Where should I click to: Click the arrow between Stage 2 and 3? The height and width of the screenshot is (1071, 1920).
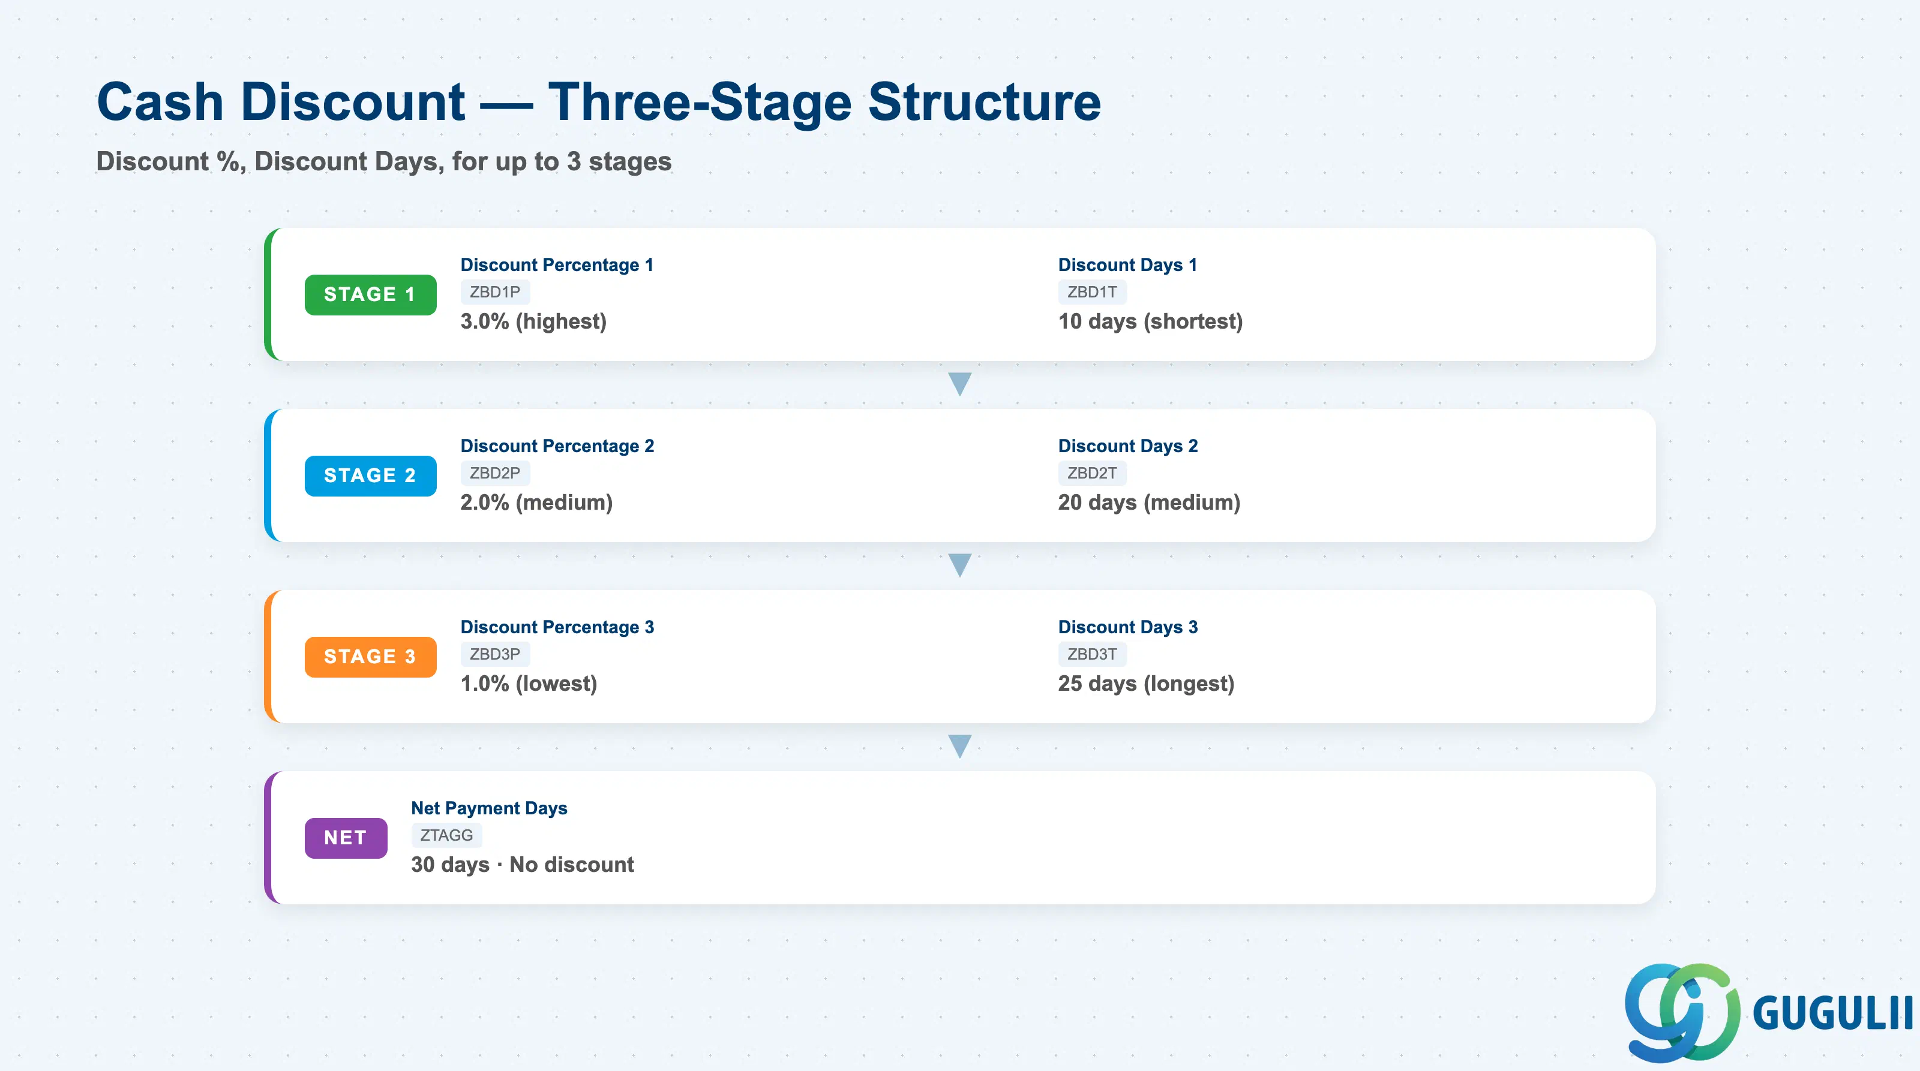tap(960, 565)
